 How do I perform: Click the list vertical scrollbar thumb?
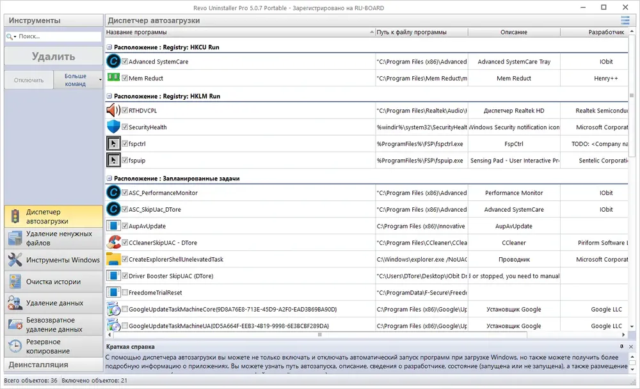632,95
